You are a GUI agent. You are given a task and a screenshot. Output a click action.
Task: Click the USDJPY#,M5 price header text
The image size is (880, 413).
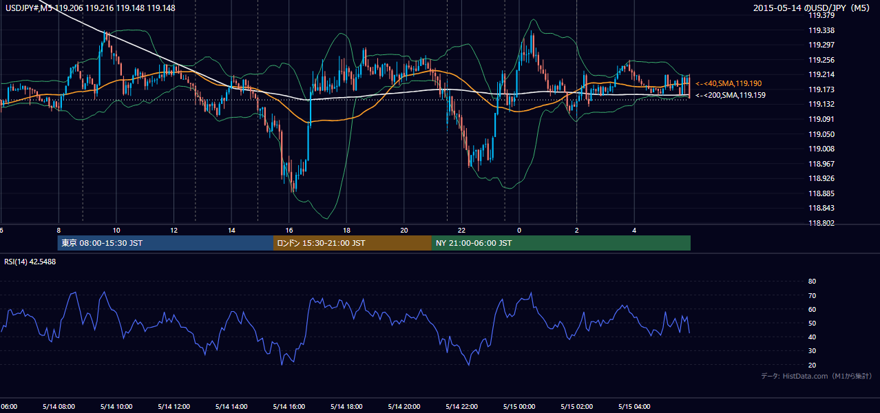(90, 8)
